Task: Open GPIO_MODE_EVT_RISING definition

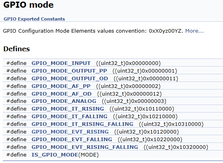Action: [x=70, y=132]
